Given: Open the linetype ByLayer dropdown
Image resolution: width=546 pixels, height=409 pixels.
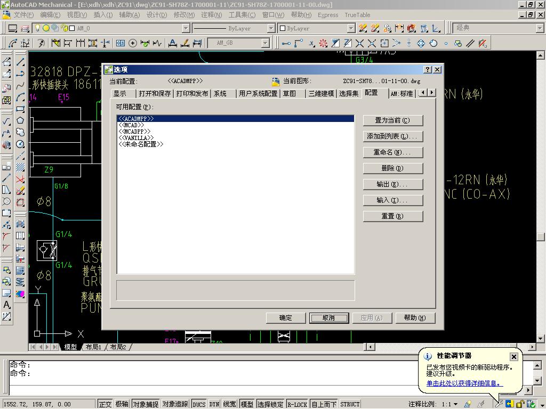Looking at the screenshot, I should (271, 28).
